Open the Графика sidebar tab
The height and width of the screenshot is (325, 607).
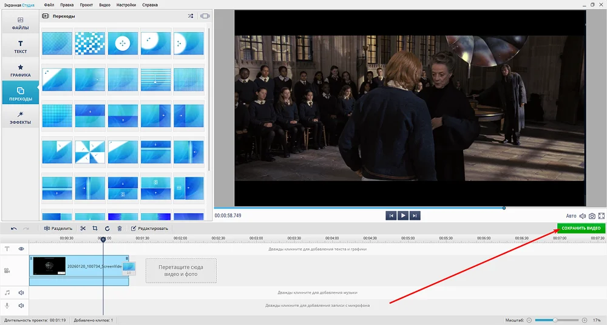coord(21,71)
